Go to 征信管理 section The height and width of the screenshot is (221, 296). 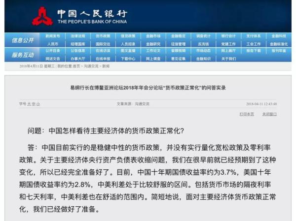178,44
